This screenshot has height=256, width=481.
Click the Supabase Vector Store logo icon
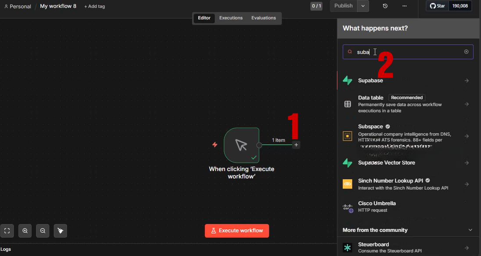coord(348,163)
